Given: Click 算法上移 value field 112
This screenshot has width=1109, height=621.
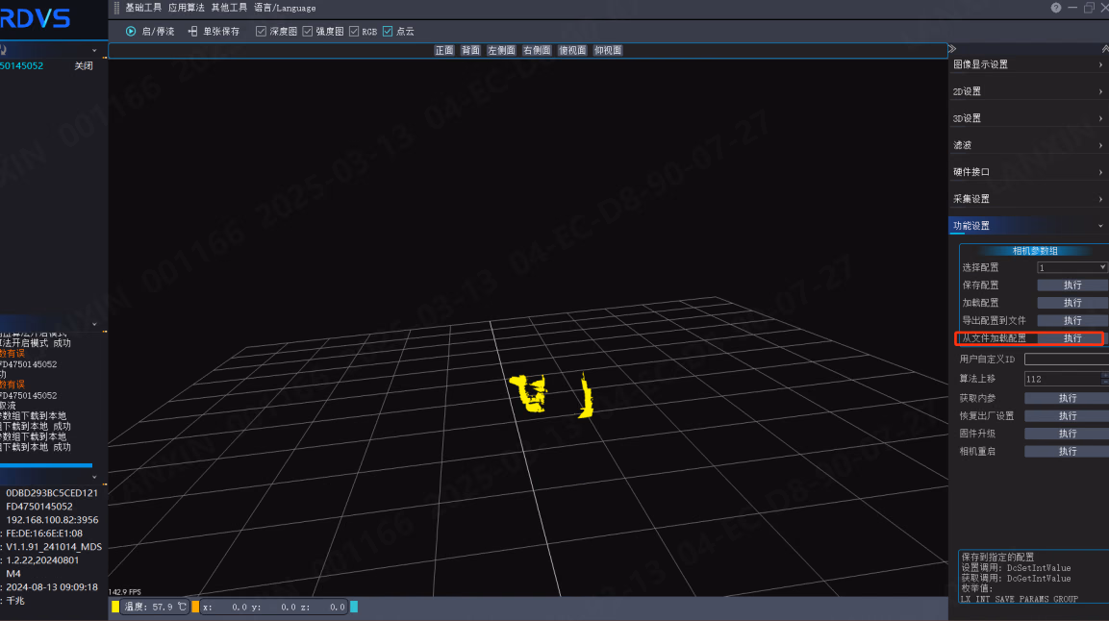Looking at the screenshot, I should tap(1062, 379).
